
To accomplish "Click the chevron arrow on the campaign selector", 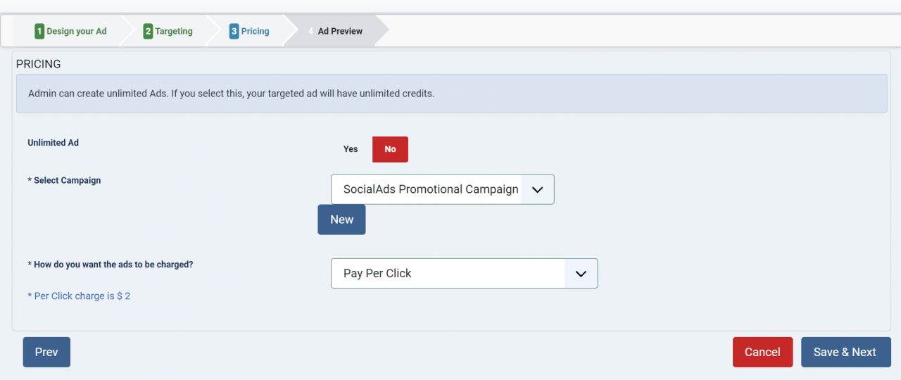I will tap(538, 189).
